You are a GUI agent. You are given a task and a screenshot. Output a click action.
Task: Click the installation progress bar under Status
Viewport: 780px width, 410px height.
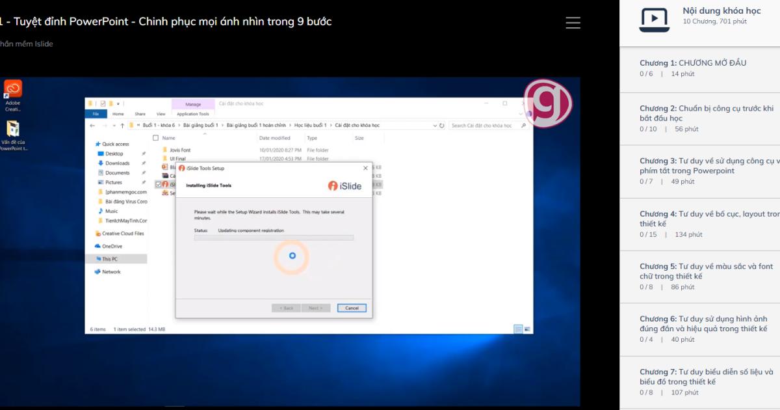[274, 238]
